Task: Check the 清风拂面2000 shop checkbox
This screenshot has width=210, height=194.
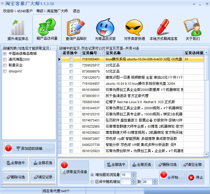Action: pyautogui.click(x=5, y=59)
